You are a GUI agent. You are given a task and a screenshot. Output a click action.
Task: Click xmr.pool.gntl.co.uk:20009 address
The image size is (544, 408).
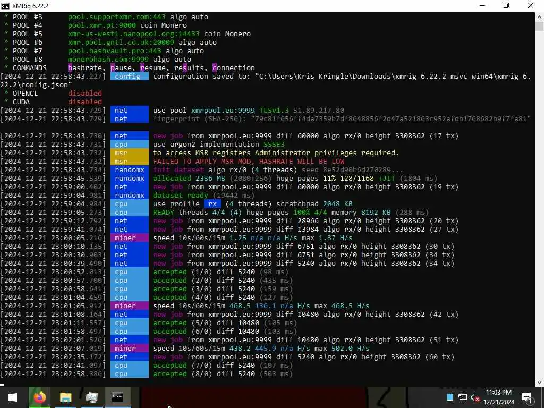tap(121, 42)
